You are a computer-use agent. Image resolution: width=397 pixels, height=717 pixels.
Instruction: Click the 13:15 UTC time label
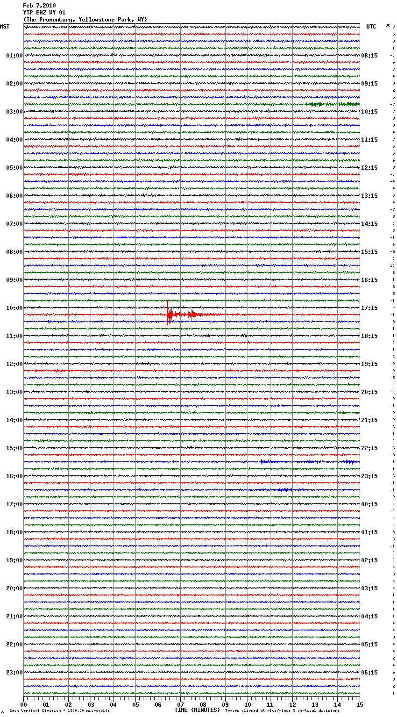click(x=369, y=196)
